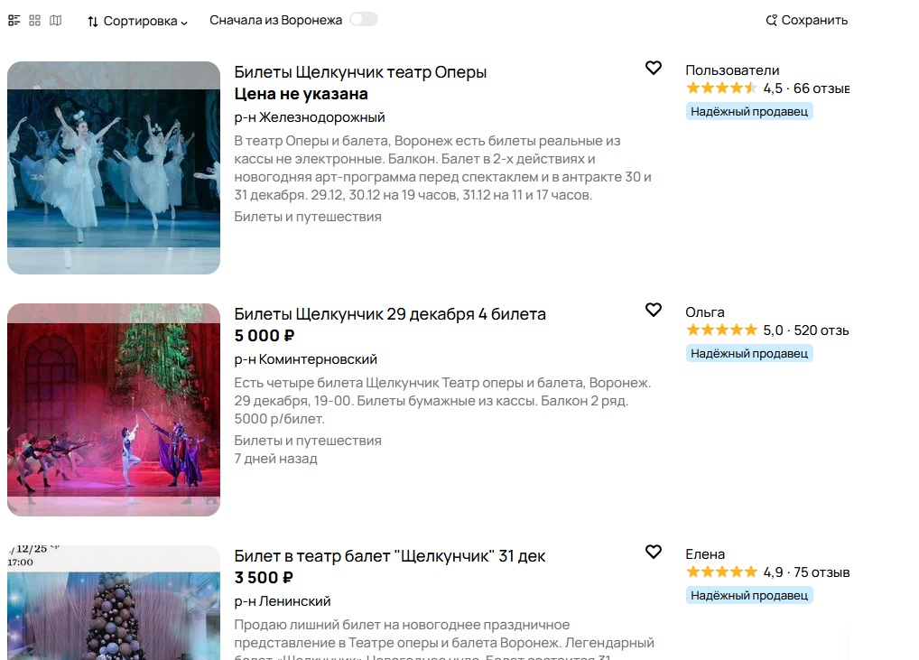Toggle 'Сначала из Воронежа' switch
Viewport: 919px width, 660px height.
pyautogui.click(x=364, y=19)
